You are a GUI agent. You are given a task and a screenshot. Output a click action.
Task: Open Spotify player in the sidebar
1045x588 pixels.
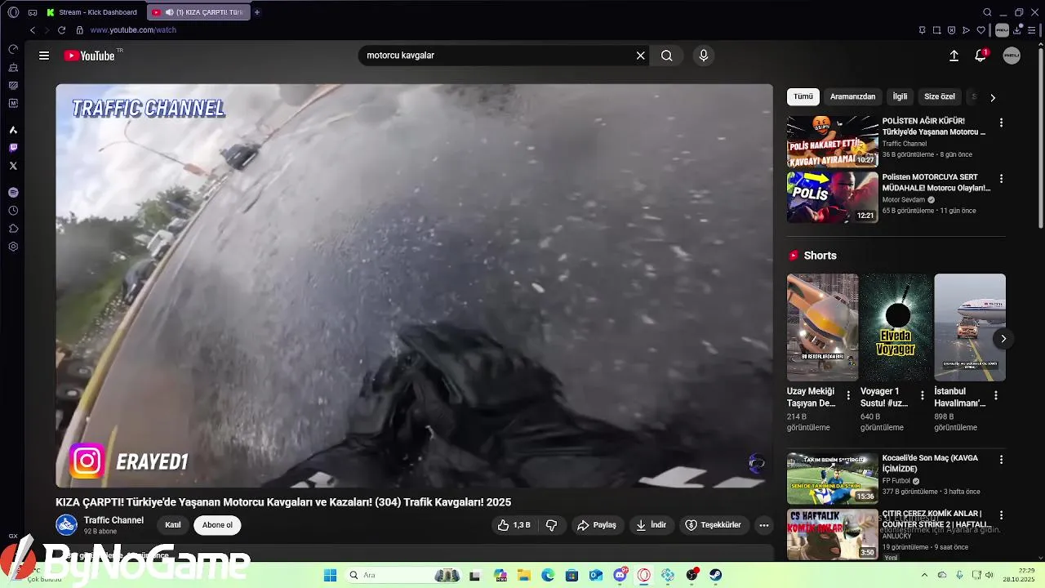pos(13,192)
